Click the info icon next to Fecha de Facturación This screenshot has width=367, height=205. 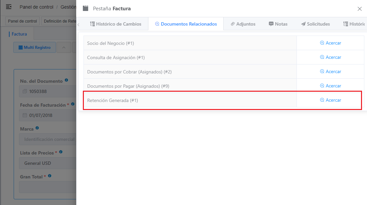click(73, 104)
